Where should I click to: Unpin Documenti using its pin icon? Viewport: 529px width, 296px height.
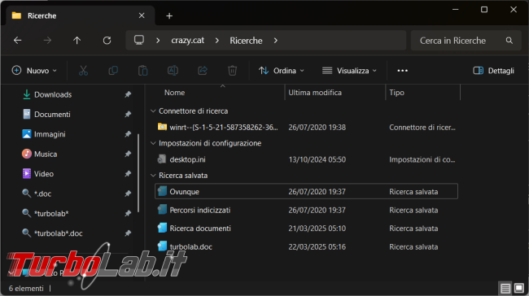click(128, 115)
